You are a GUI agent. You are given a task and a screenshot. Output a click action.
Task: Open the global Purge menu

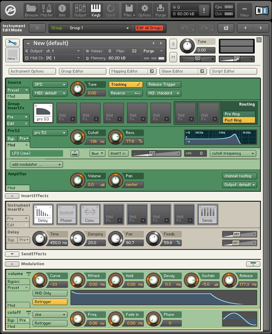click(x=160, y=10)
